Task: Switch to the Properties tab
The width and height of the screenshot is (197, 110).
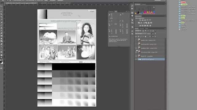Action: (111, 11)
